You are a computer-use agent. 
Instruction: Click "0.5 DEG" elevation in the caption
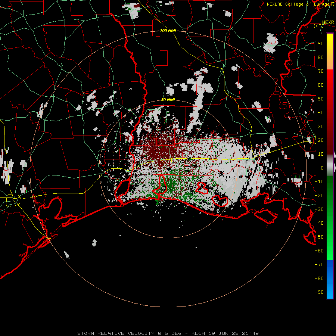tap(169, 333)
